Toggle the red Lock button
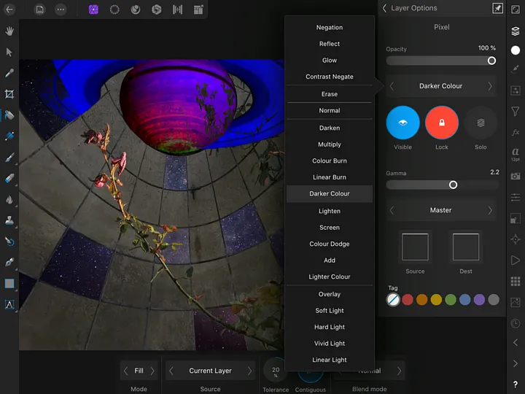 (x=441, y=123)
